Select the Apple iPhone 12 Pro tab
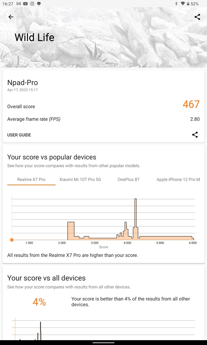This screenshot has width=207, height=345. click(178, 179)
